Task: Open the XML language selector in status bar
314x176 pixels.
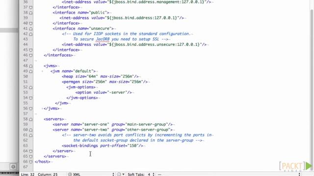Action: tap(91, 174)
